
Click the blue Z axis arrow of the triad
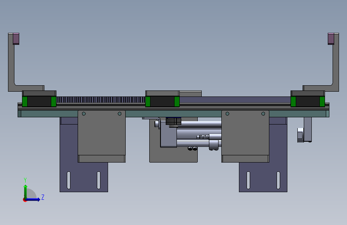click(x=33, y=199)
